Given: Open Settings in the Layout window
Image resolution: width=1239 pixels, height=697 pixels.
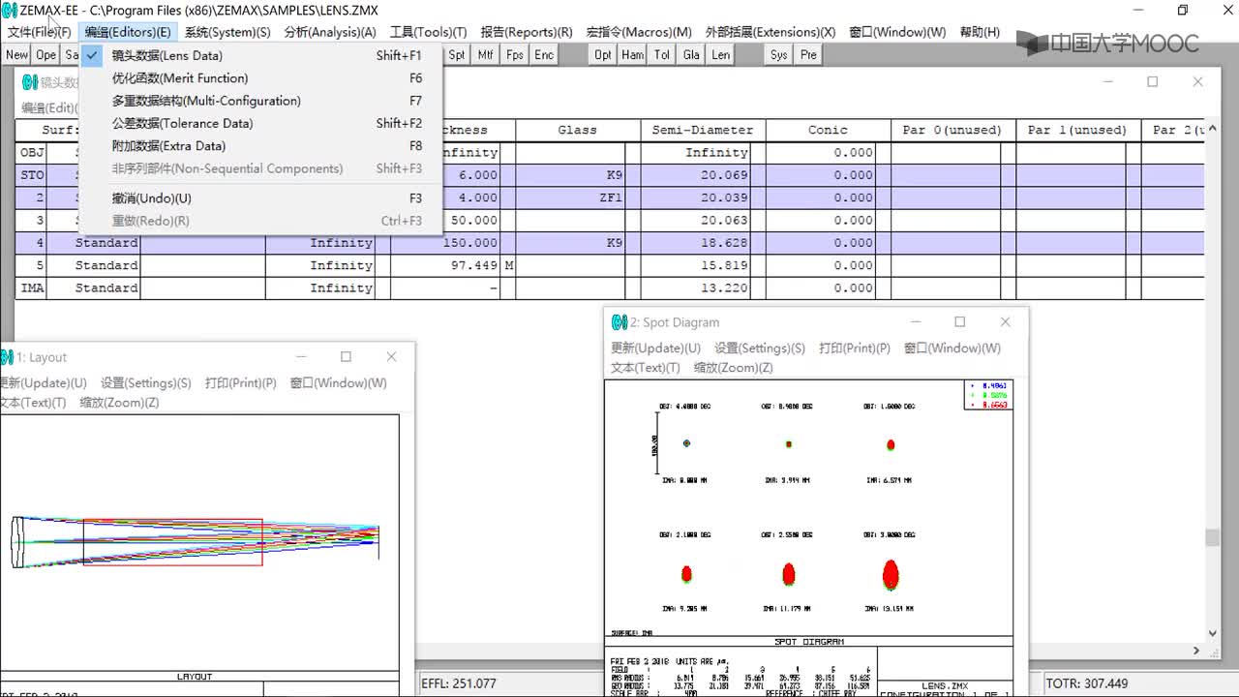Looking at the screenshot, I should 146,383.
